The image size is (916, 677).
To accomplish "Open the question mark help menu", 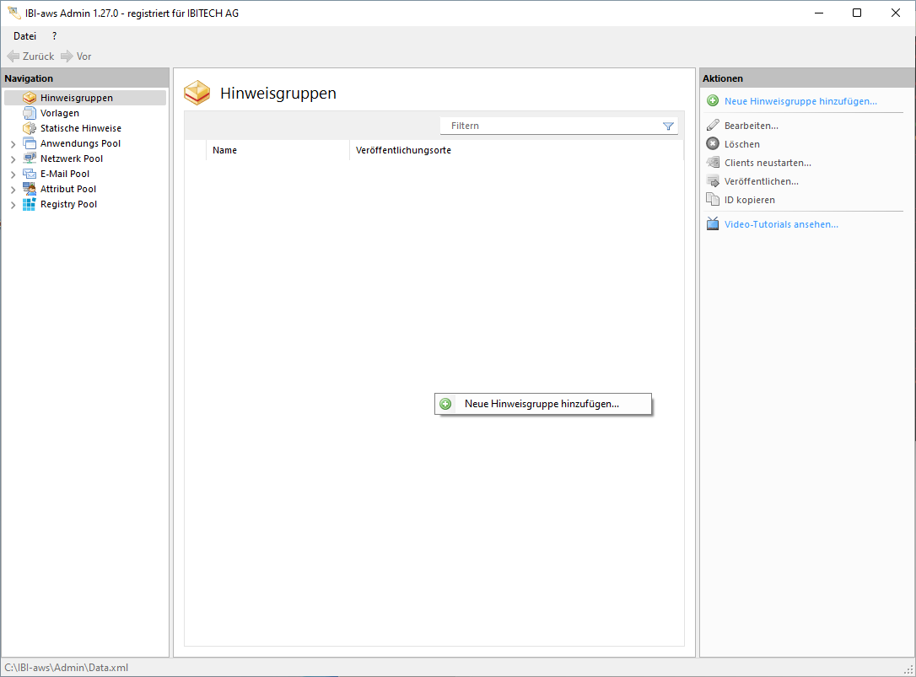I will 55,36.
